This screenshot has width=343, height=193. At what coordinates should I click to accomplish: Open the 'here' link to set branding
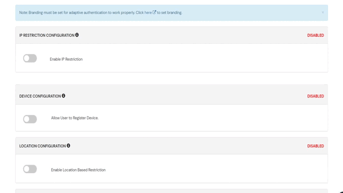148,13
